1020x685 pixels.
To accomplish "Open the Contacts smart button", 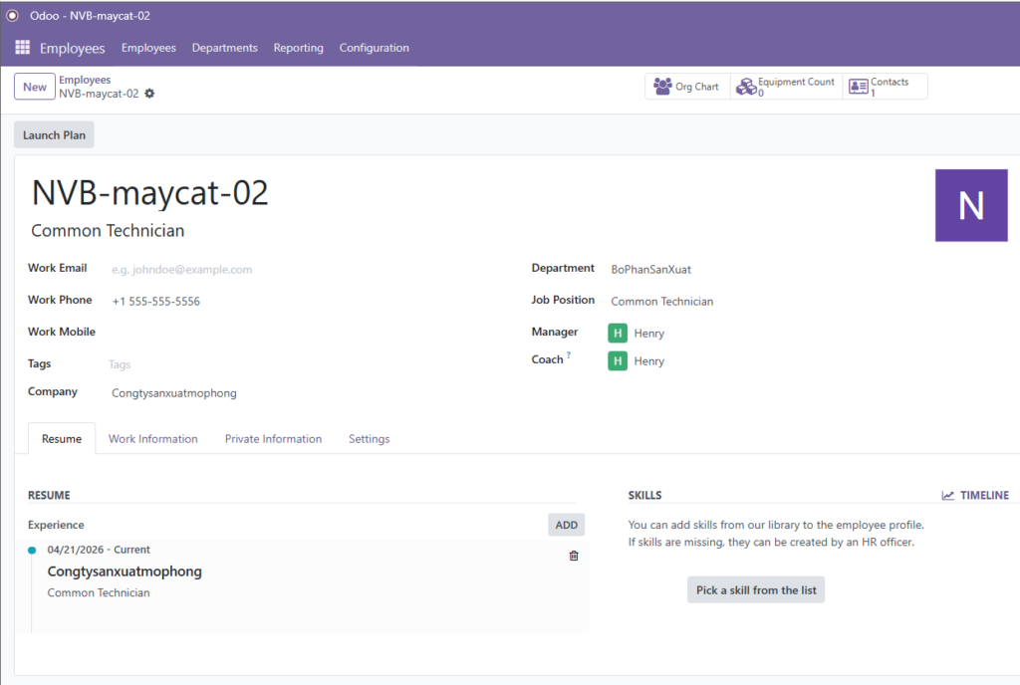I will coord(885,87).
